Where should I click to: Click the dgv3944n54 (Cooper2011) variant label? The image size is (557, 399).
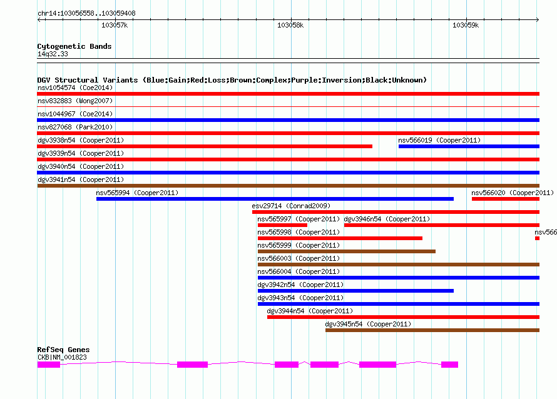310,311
